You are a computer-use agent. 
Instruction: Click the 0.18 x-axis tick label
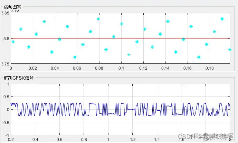[210, 68]
